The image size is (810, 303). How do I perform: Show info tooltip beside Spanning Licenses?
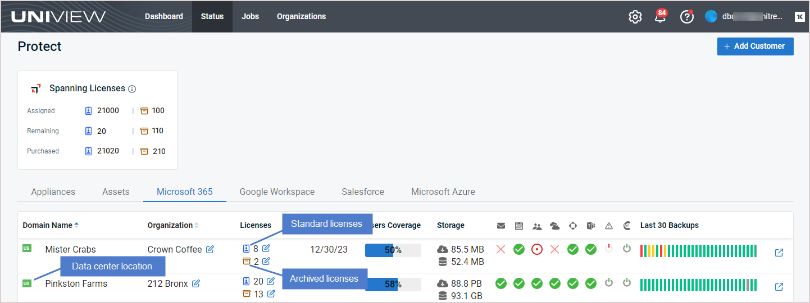click(132, 89)
